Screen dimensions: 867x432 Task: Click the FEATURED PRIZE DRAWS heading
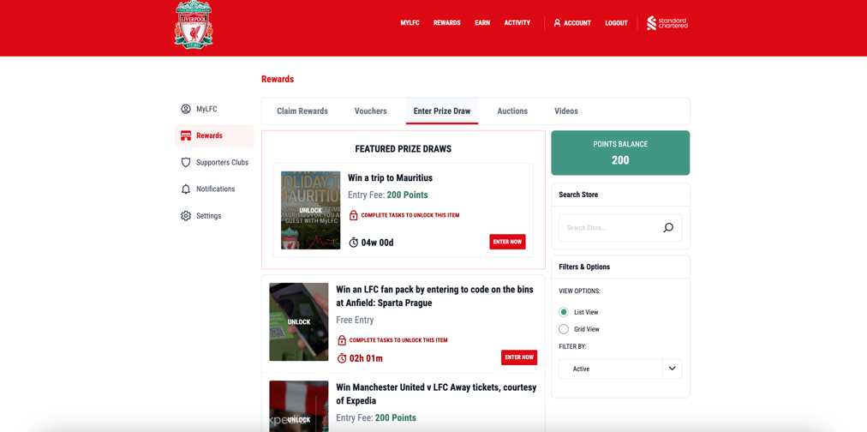coord(404,149)
